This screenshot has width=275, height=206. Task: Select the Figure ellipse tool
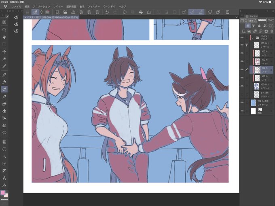pyautogui.click(x=4, y=149)
